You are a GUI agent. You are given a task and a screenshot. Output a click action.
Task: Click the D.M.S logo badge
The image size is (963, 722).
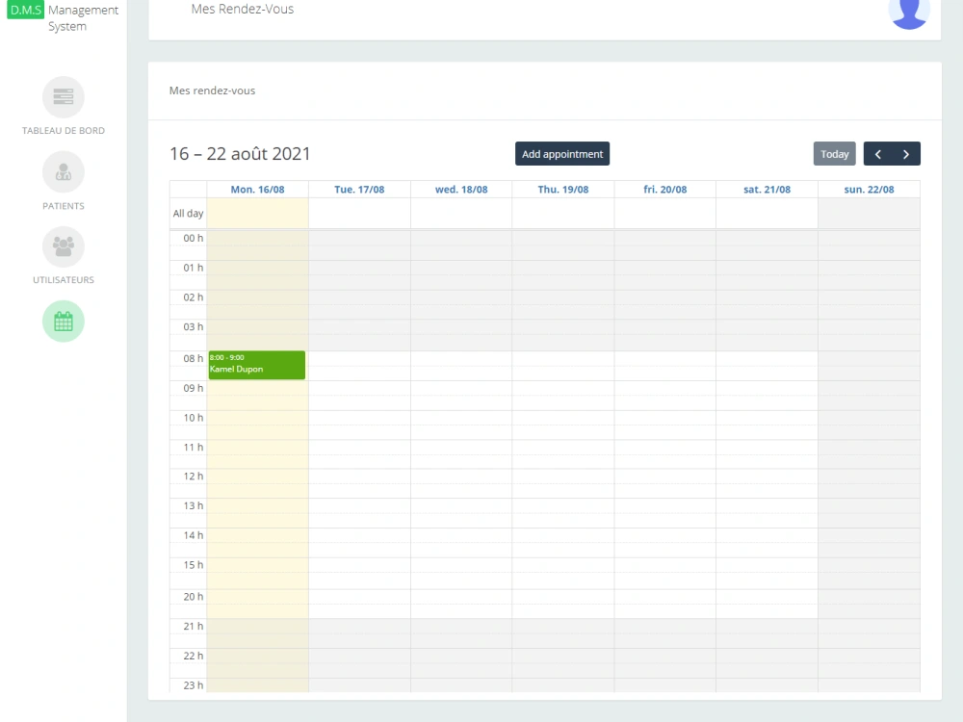coord(26,10)
